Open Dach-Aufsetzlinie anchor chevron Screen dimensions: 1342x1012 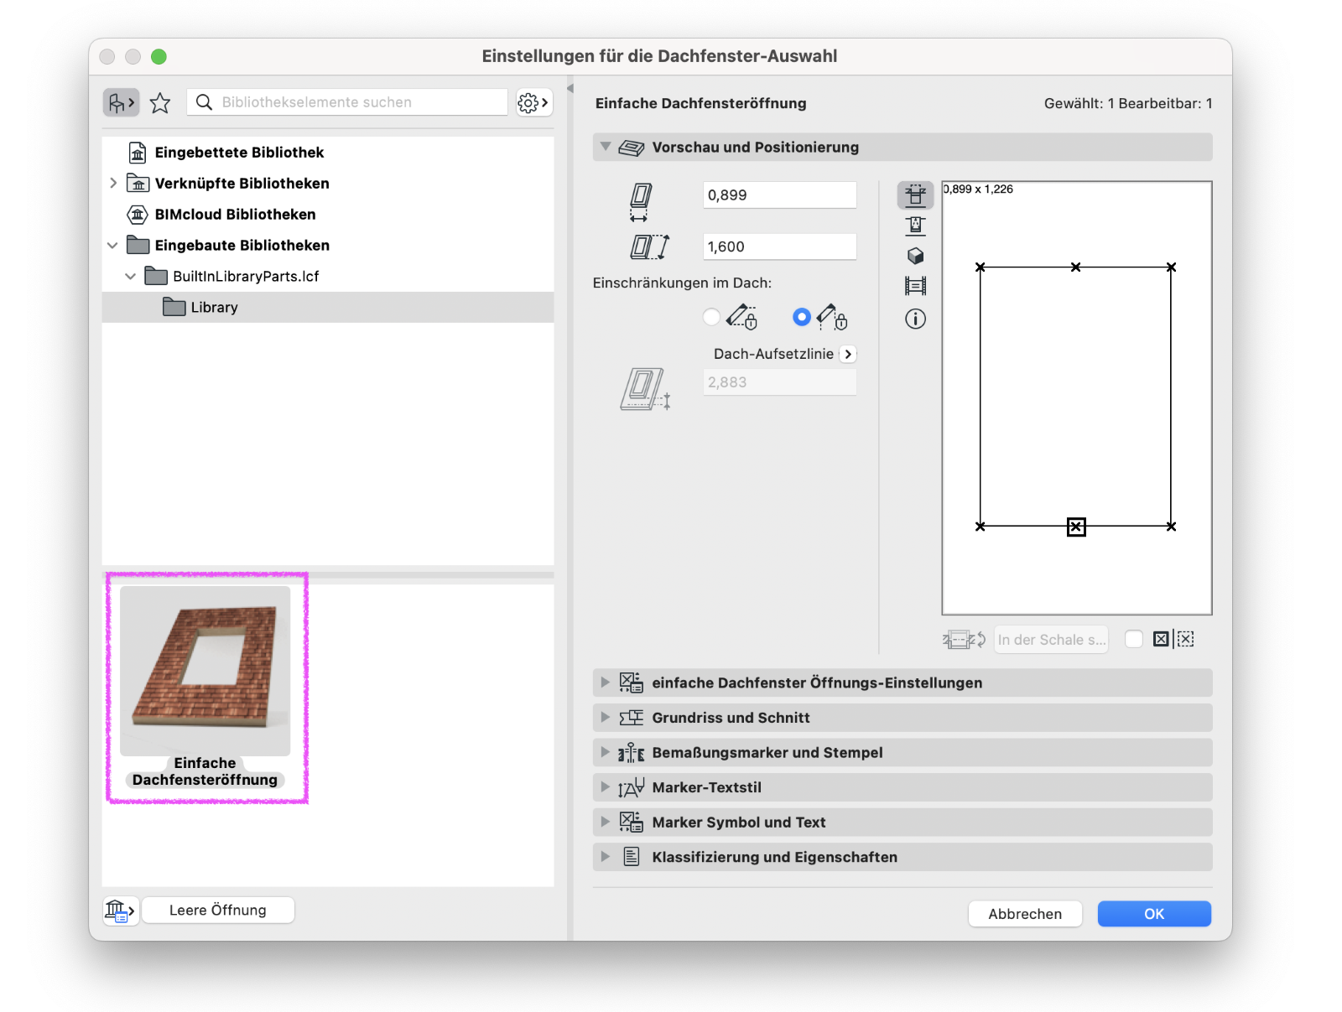[848, 354]
